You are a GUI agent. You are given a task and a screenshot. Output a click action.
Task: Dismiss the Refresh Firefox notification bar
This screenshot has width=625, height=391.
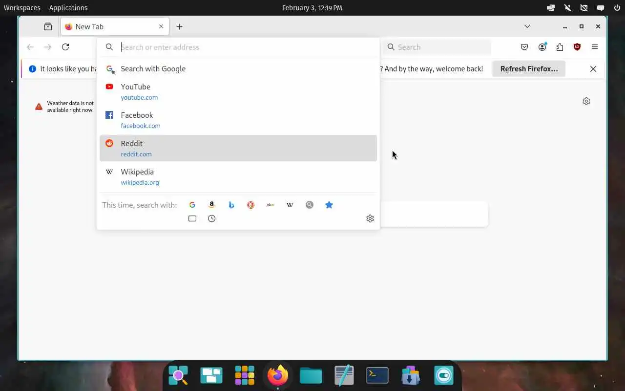point(593,69)
